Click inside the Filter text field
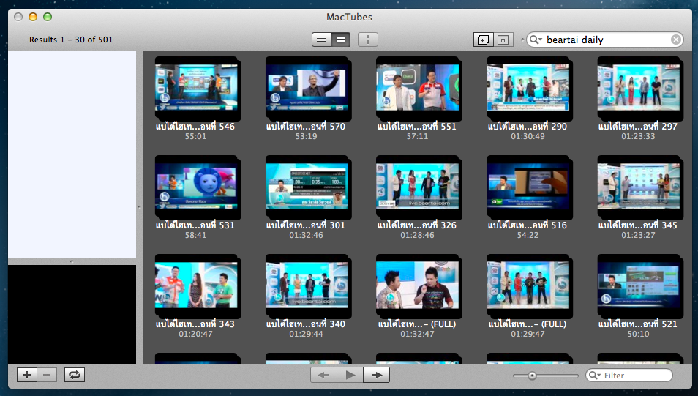The height and width of the screenshot is (396, 698). point(635,376)
